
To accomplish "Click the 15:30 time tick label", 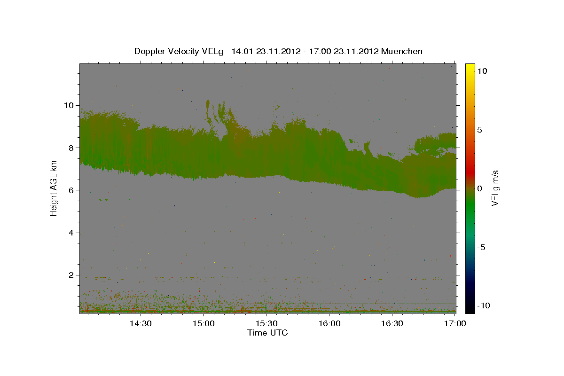I will pyautogui.click(x=266, y=323).
